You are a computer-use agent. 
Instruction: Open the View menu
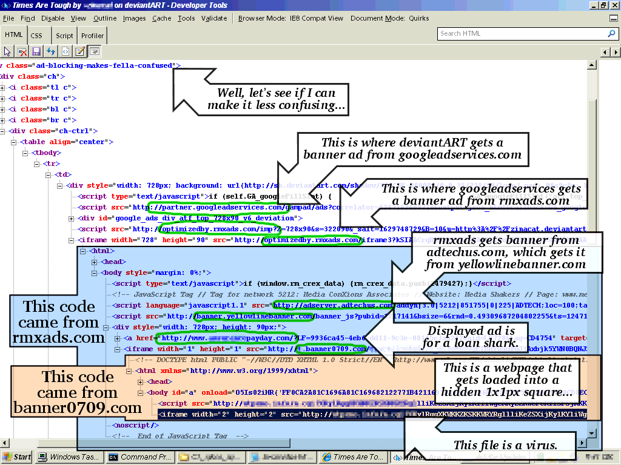(x=78, y=18)
